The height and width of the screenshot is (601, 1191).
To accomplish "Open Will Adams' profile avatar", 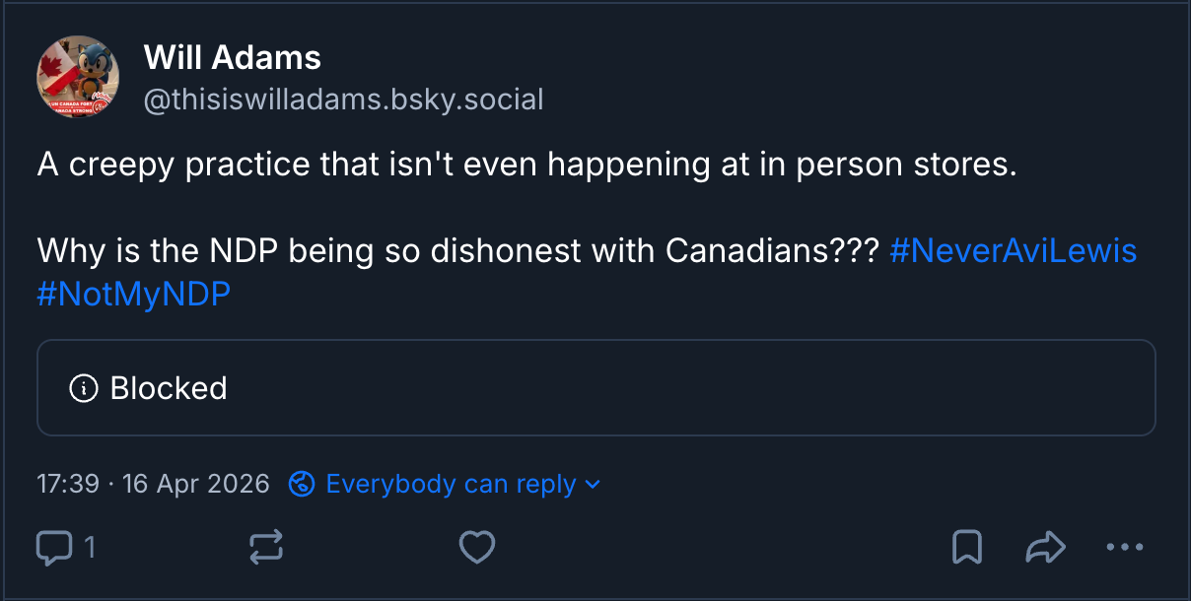I will coord(78,78).
